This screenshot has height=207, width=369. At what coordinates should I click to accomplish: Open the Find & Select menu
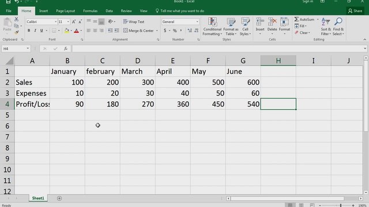pyautogui.click(x=338, y=26)
